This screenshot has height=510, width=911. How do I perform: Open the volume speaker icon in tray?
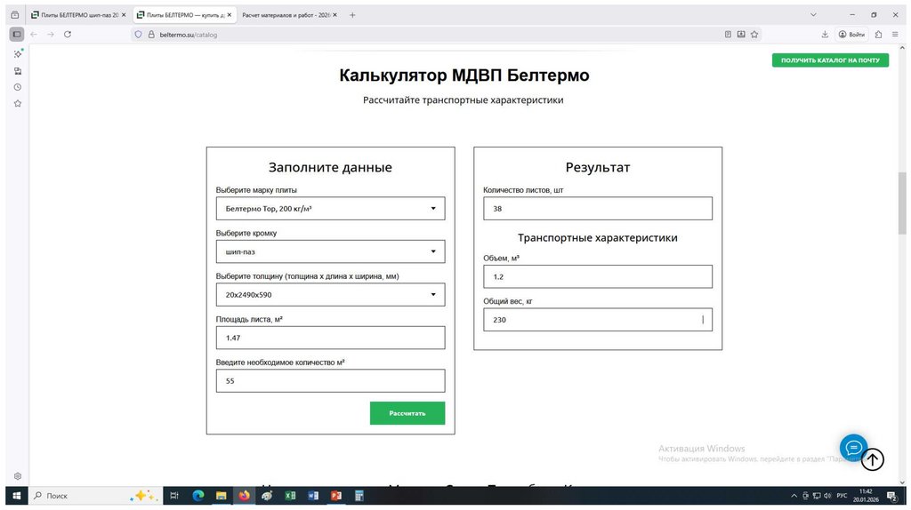827,496
